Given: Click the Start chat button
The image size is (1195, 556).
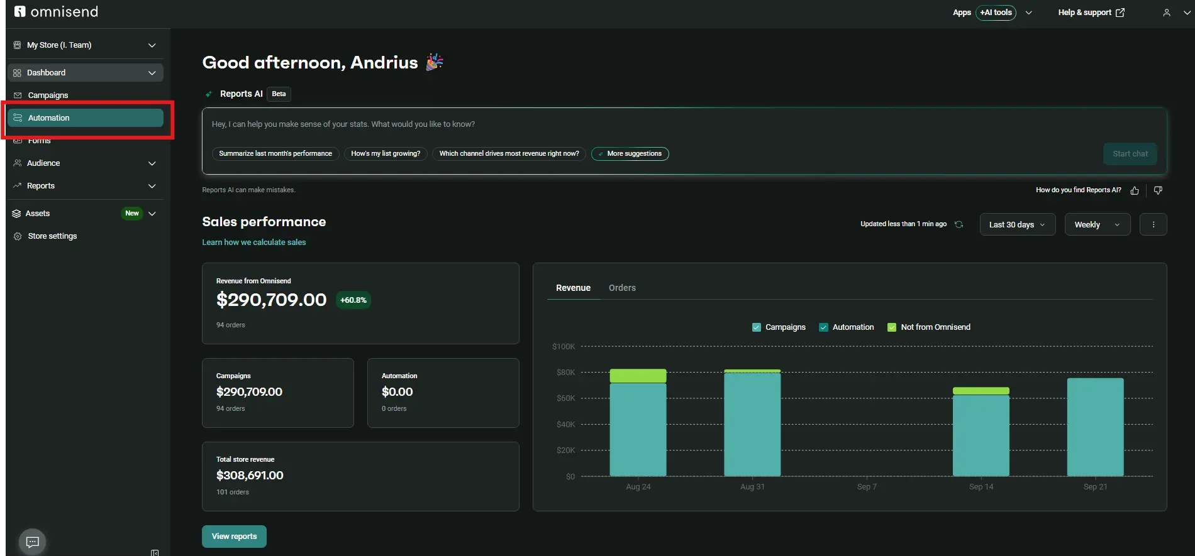Looking at the screenshot, I should [x=1130, y=154].
